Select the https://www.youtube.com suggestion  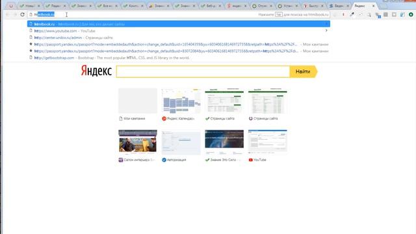[x=179, y=31]
